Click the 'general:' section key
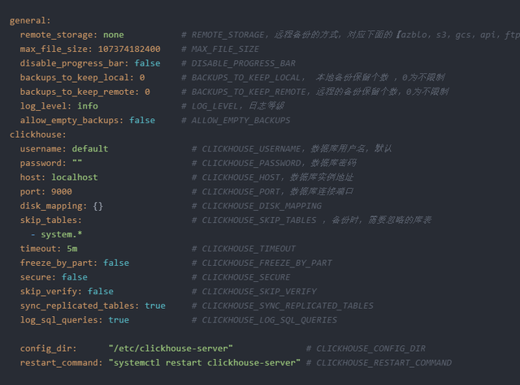The image size is (520, 385). [x=29, y=20]
